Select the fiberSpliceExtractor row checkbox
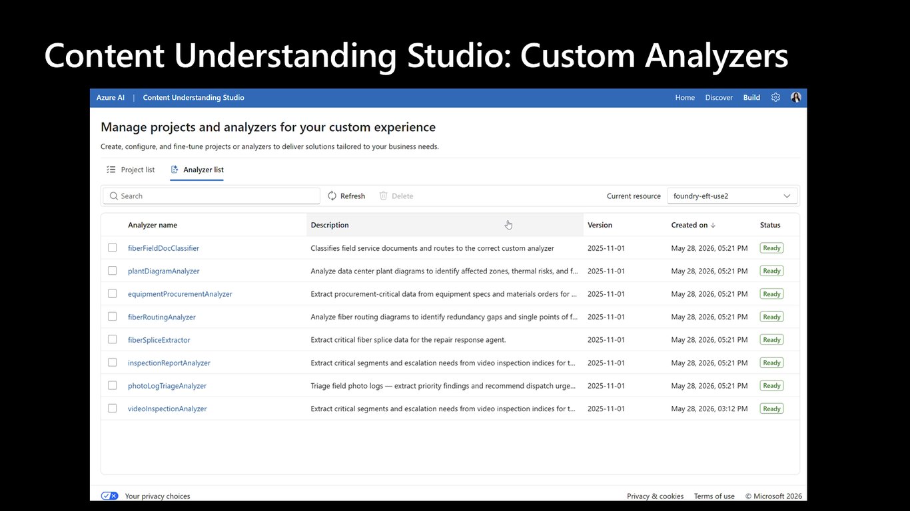Screen dimensions: 910x511 coord(112,339)
